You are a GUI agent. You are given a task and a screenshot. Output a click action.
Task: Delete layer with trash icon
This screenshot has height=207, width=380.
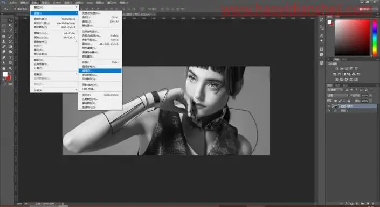[x=372, y=204]
